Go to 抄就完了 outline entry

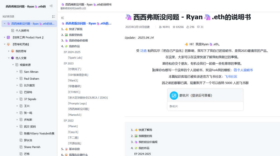pyautogui.click(x=75, y=69)
